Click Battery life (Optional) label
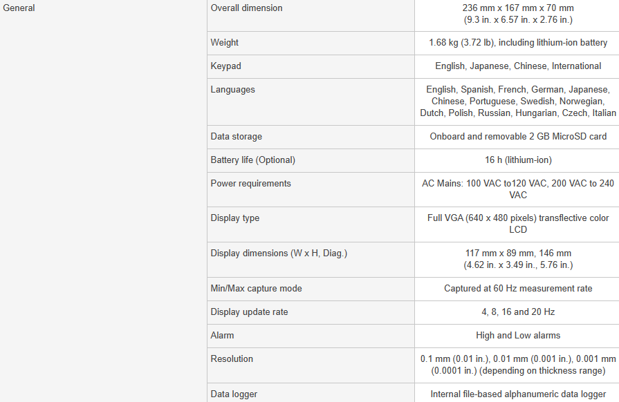 pyautogui.click(x=252, y=160)
